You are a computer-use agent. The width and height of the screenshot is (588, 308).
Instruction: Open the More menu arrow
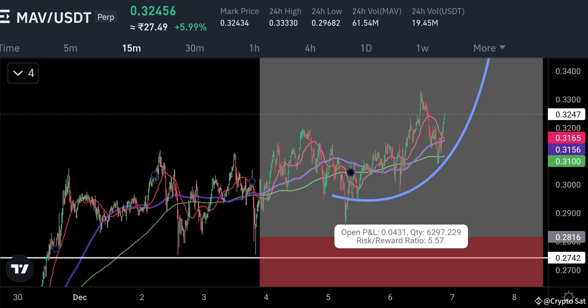[x=502, y=47]
